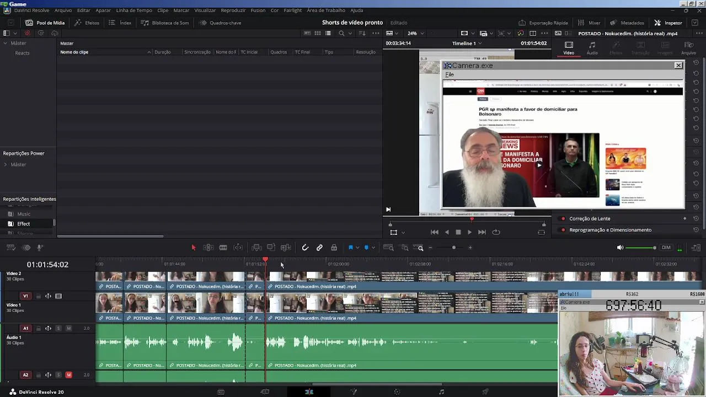Open the Timeline 1 name dropdown
The image size is (706, 397).
point(467,43)
